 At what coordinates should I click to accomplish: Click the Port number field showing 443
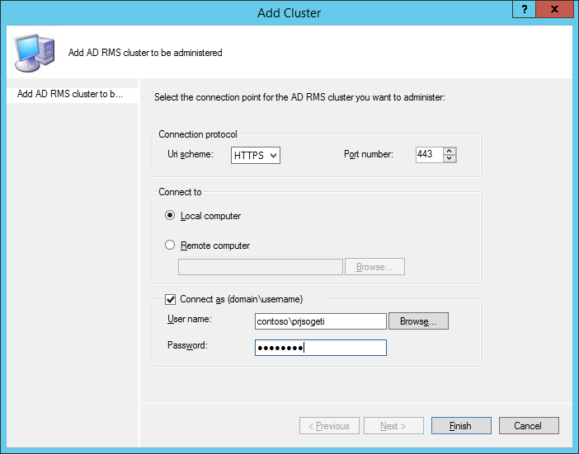pos(429,155)
